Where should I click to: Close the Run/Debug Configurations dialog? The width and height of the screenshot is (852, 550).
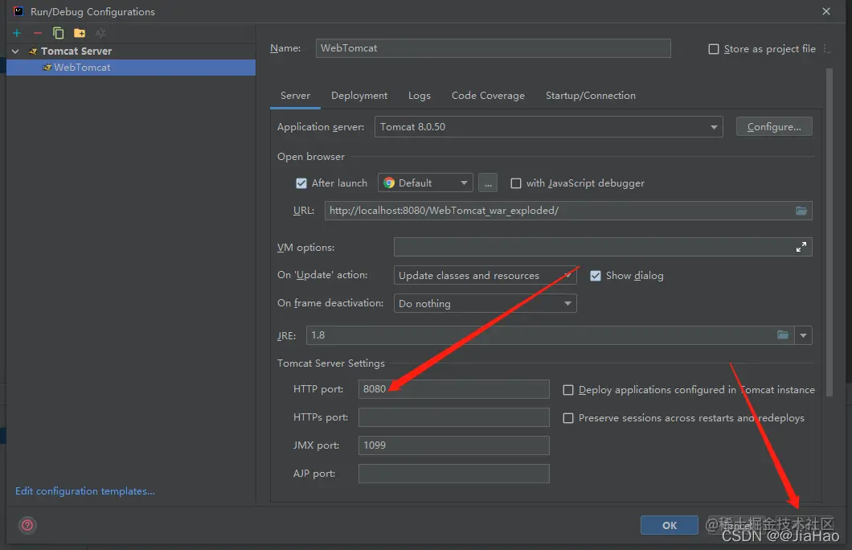point(826,11)
